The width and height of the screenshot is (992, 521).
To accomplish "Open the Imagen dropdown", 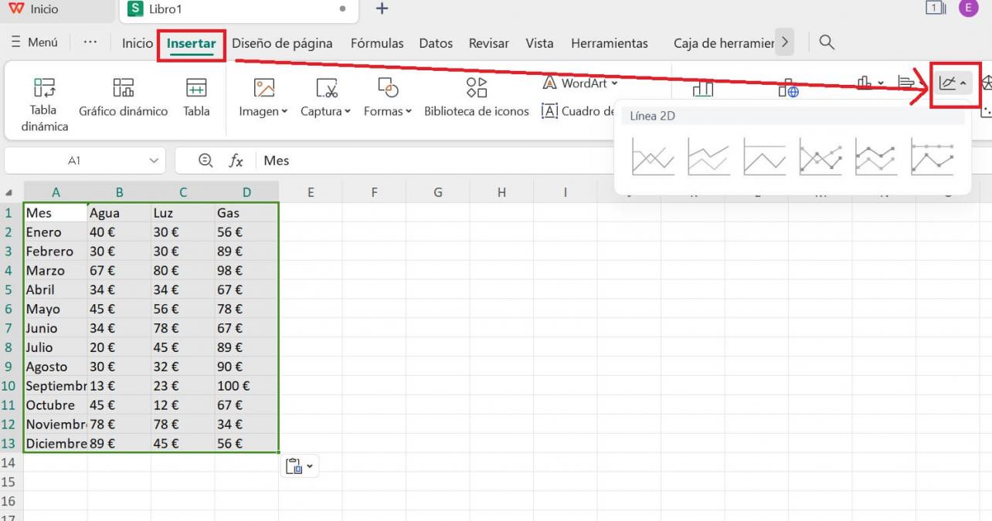I will click(x=262, y=96).
